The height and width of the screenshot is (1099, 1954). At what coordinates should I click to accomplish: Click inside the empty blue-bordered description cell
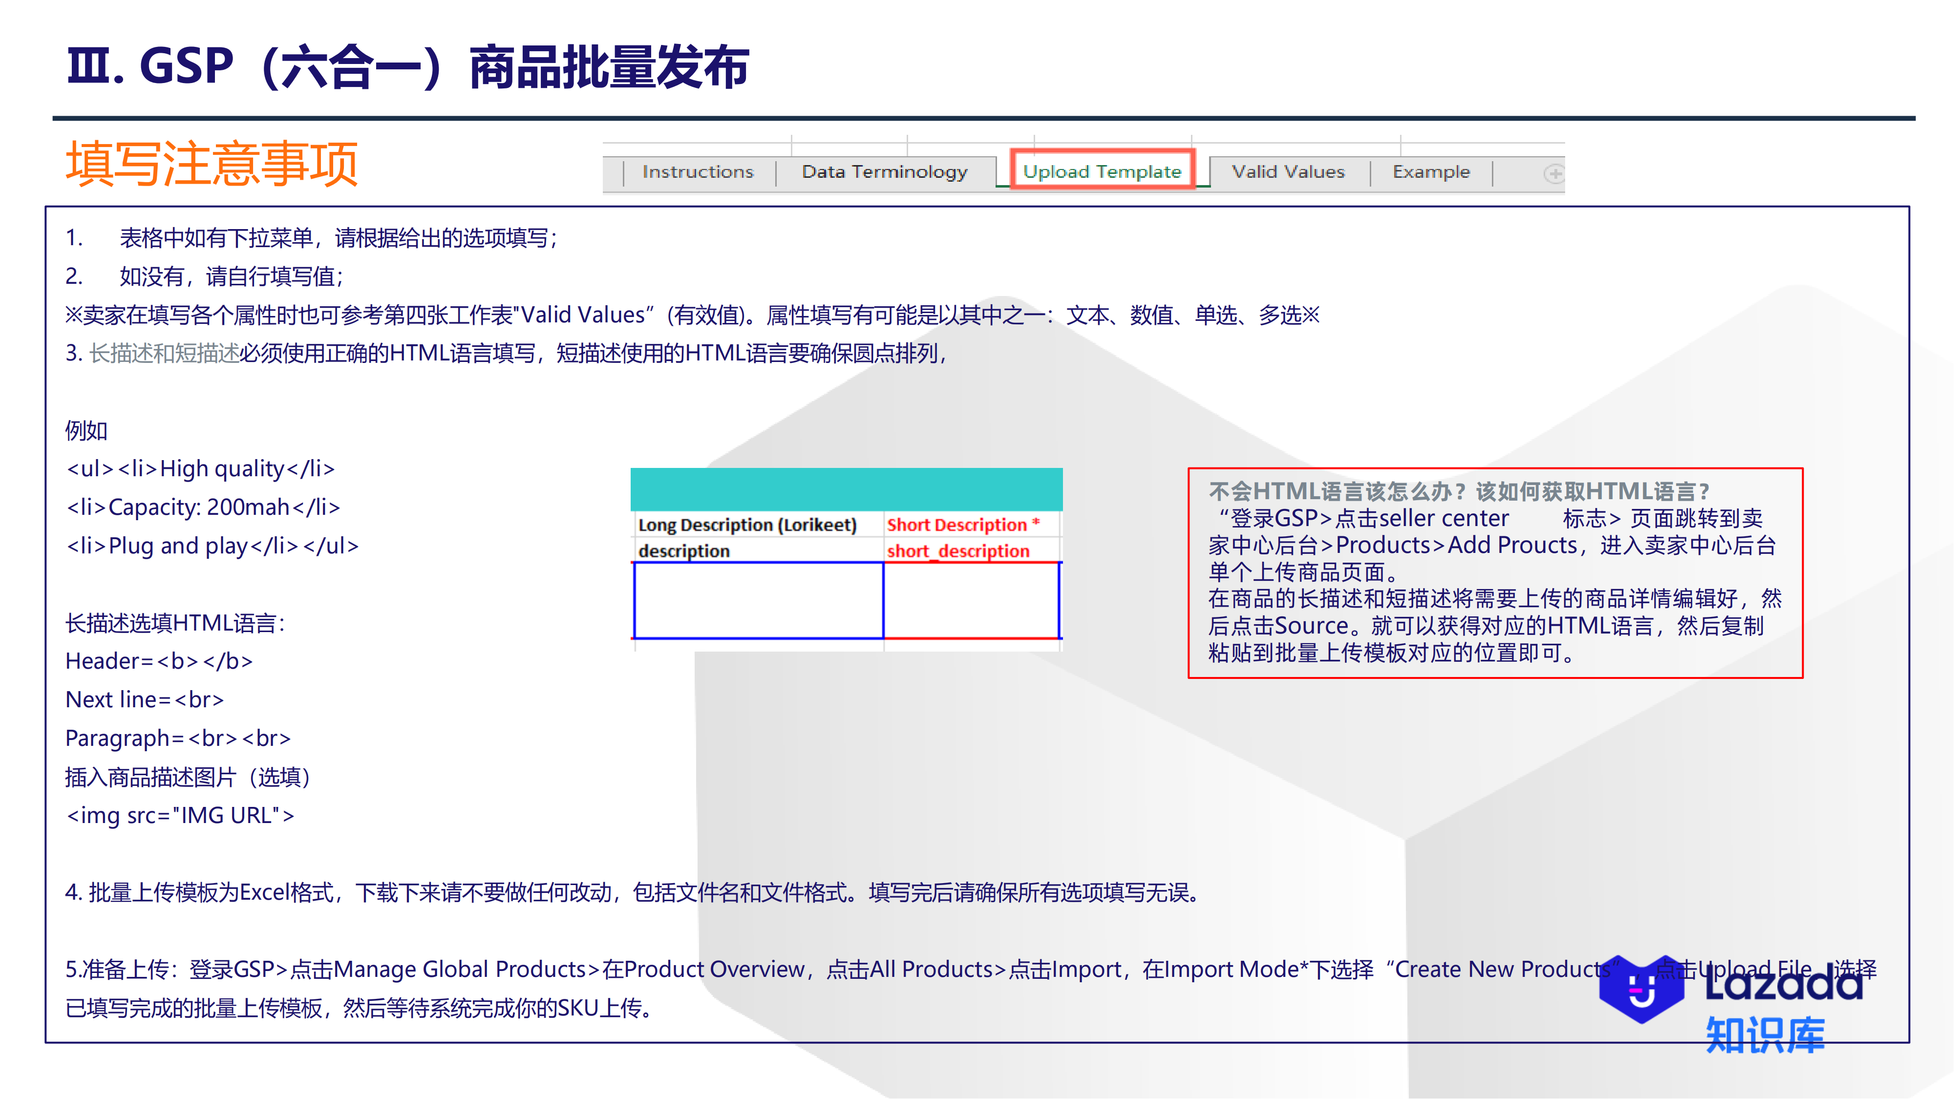757,599
